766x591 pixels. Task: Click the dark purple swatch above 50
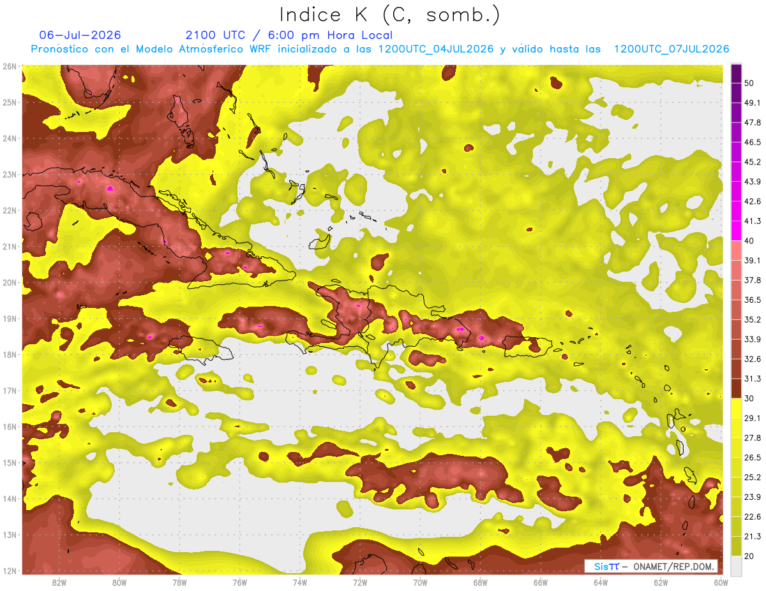(736, 73)
